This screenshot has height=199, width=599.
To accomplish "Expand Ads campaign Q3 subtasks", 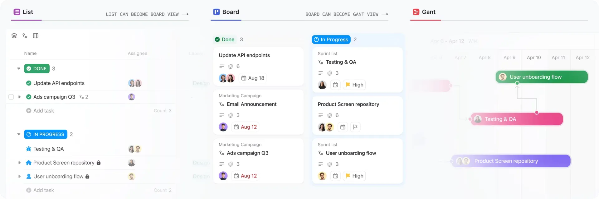I will click(x=19, y=97).
